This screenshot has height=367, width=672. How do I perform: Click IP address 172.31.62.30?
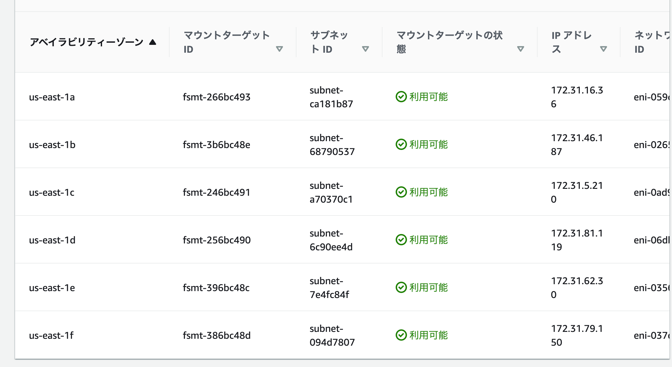(577, 288)
